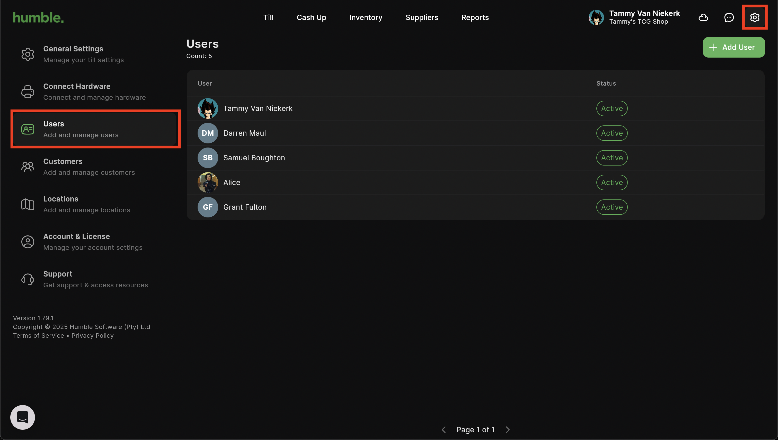Click the Add User button
The width and height of the screenshot is (778, 440).
coord(733,48)
